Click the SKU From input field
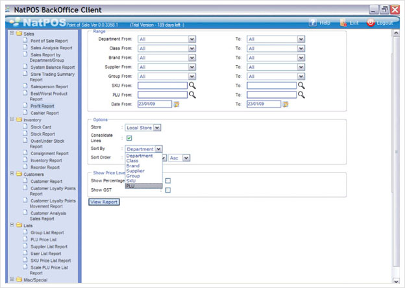Screen dimensions: 405x288 pyautogui.click(x=162, y=86)
